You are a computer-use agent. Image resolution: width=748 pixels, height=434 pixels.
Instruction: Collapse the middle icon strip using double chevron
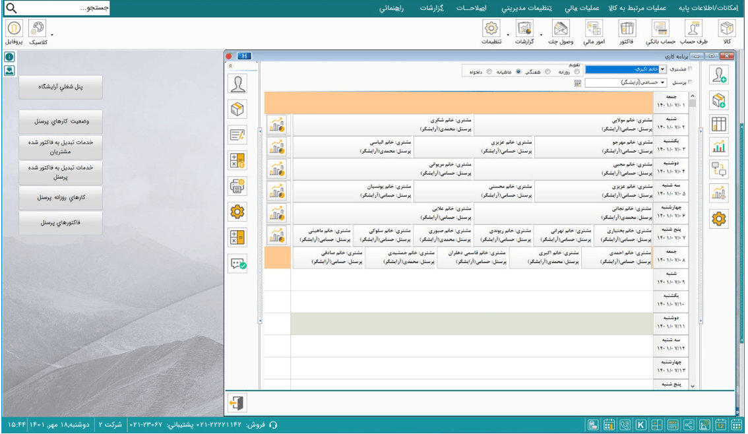(x=230, y=67)
